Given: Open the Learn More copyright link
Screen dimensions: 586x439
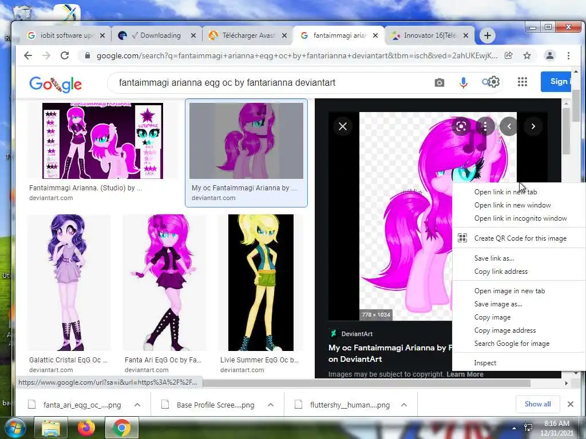Looking at the screenshot, I should pyautogui.click(x=465, y=374).
